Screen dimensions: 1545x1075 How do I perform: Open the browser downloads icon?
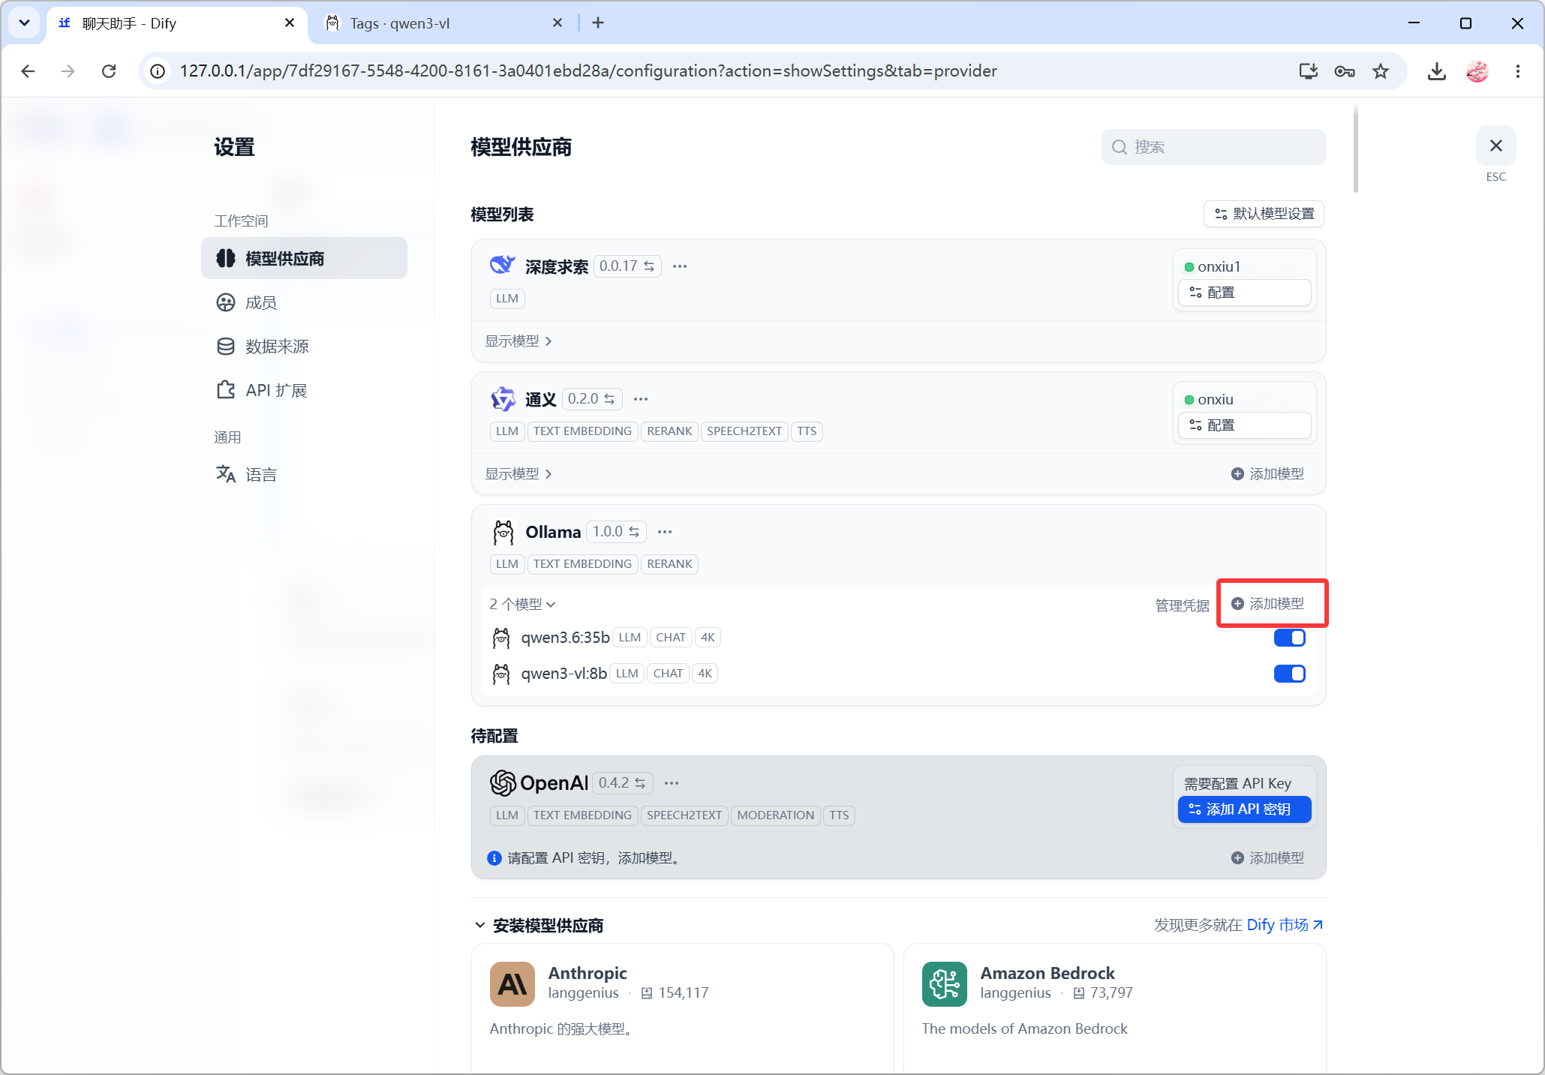1436,71
